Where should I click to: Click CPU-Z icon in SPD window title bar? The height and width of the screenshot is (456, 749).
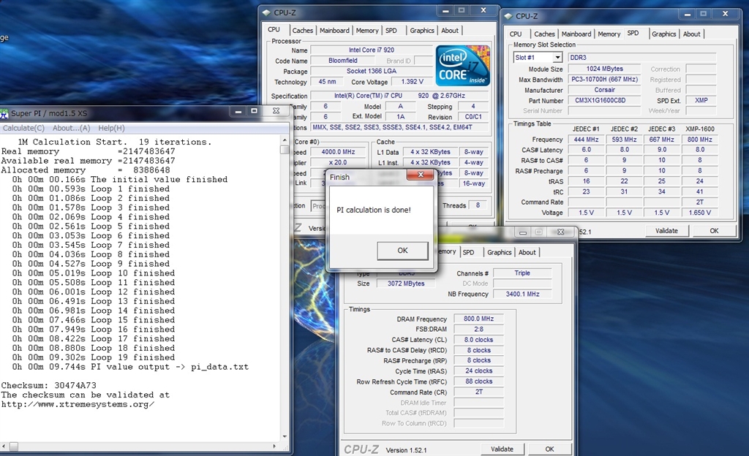coord(508,16)
